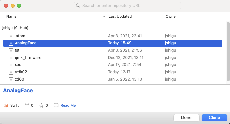Click the date Today, 15:49
Viewport: 230px width, 124px height.
120,43
